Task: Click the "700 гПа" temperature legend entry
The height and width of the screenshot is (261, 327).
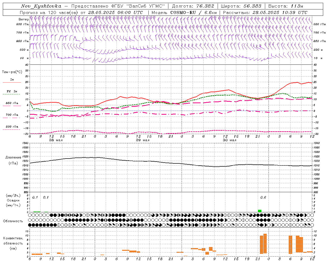Action: [x=12, y=115]
